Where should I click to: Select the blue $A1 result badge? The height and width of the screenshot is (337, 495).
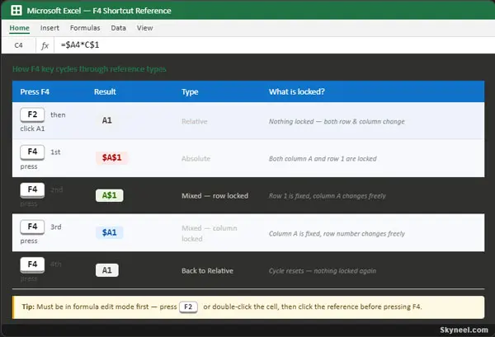coord(109,232)
